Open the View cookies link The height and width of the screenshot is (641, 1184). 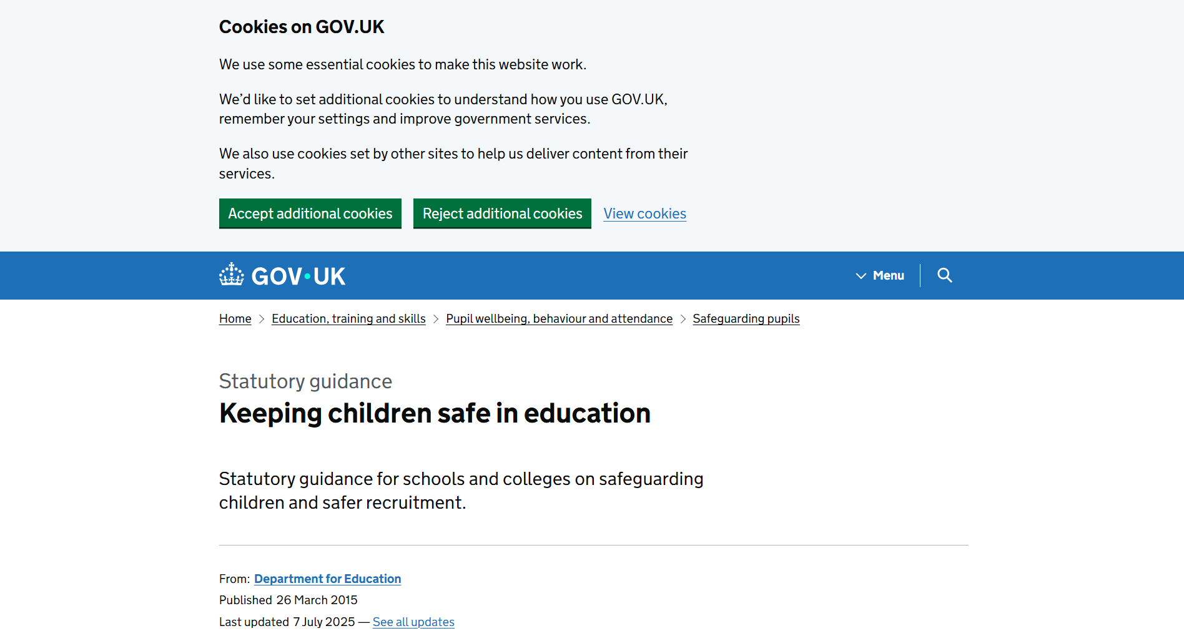644,213
